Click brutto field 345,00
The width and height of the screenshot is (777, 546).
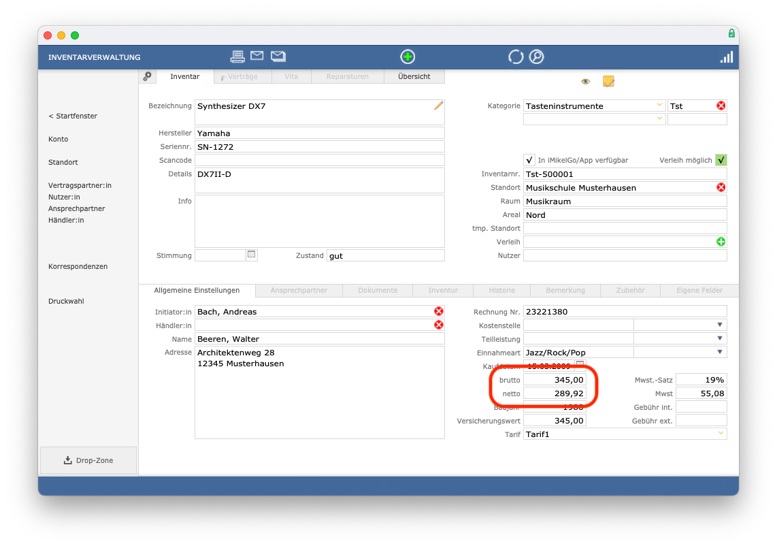click(555, 380)
